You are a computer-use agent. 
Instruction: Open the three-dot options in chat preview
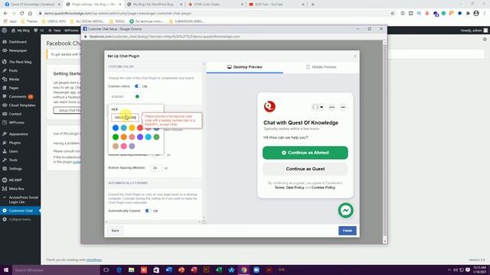click(x=332, y=107)
